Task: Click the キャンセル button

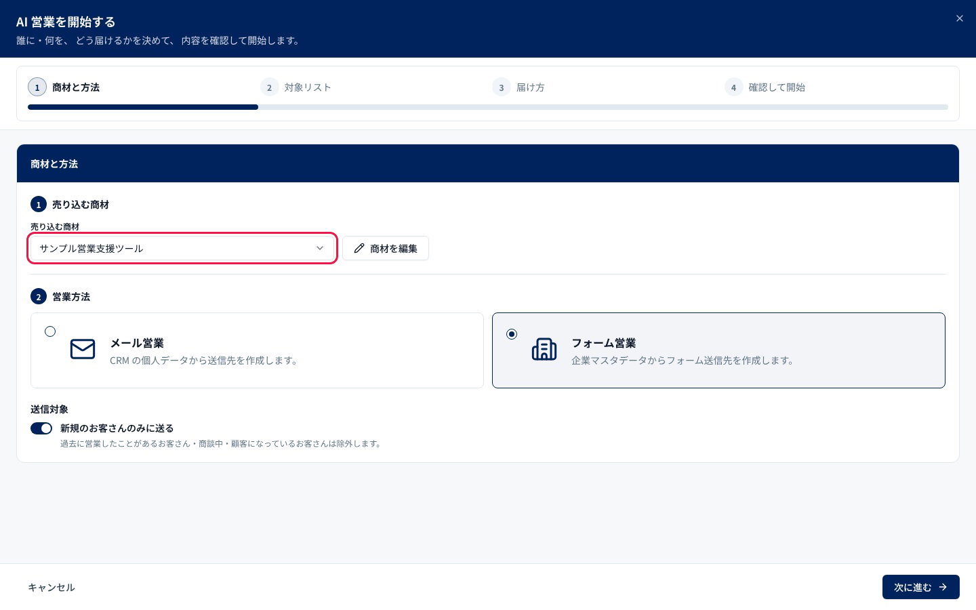Action: coord(52,588)
